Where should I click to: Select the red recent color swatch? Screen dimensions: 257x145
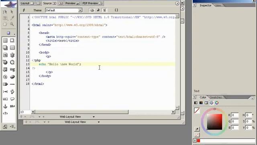tap(198, 141)
